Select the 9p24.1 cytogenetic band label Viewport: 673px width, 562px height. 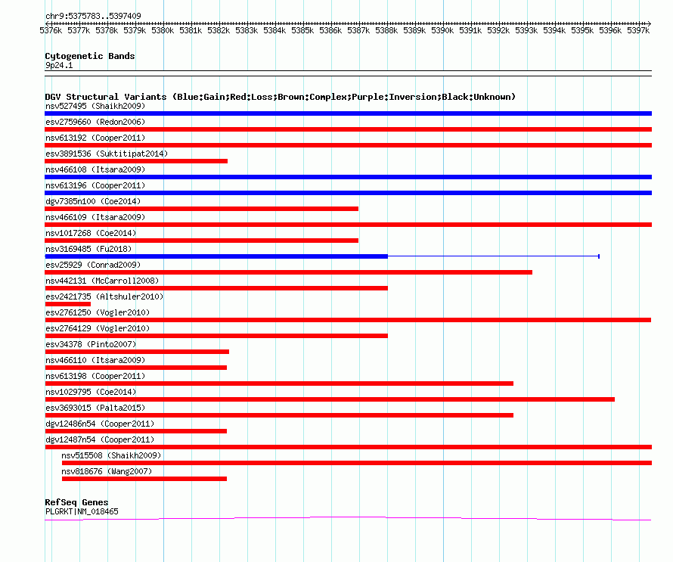point(59,65)
